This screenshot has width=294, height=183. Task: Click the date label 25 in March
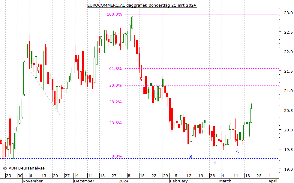point(259,176)
